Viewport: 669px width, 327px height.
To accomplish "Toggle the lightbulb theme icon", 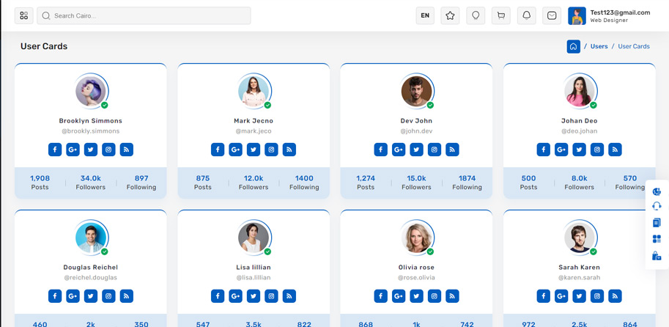I will click(x=476, y=16).
